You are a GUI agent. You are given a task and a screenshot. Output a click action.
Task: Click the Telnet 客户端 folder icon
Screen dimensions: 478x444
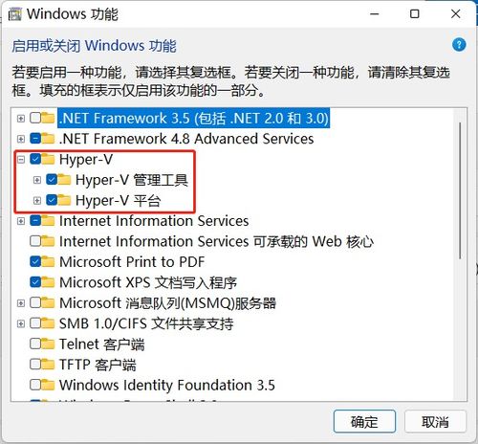48,344
